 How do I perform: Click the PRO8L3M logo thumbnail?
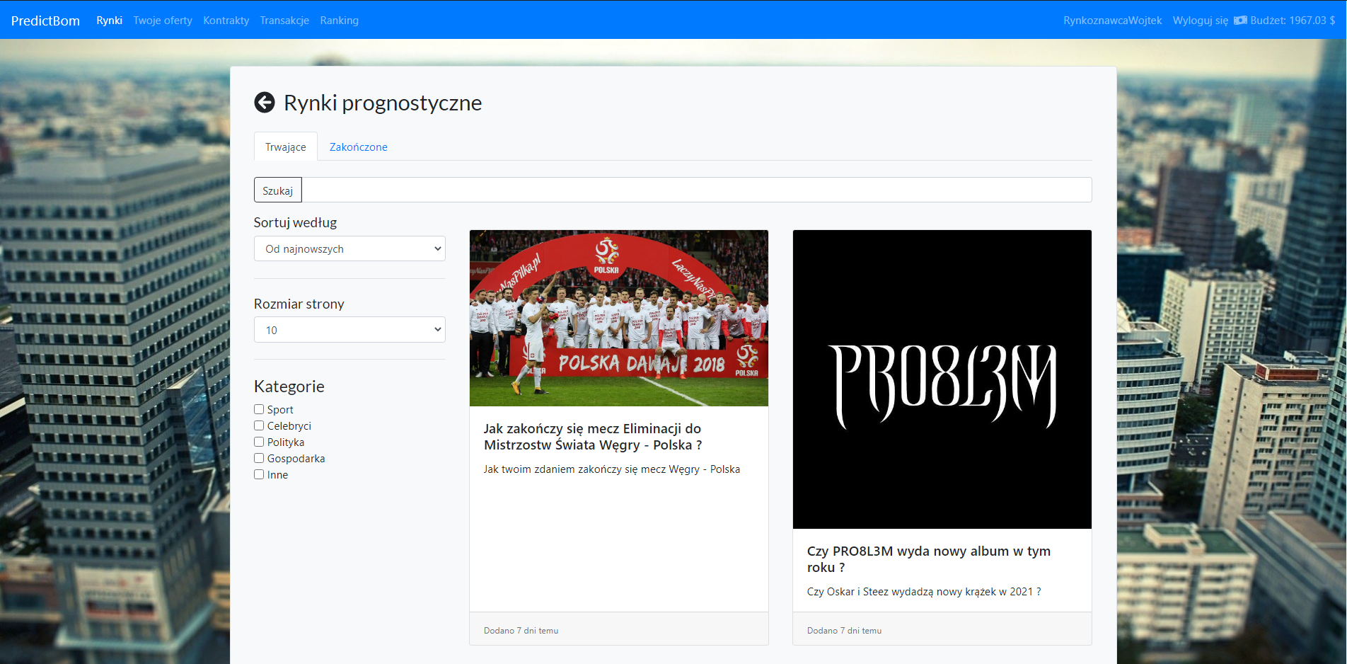tap(942, 379)
